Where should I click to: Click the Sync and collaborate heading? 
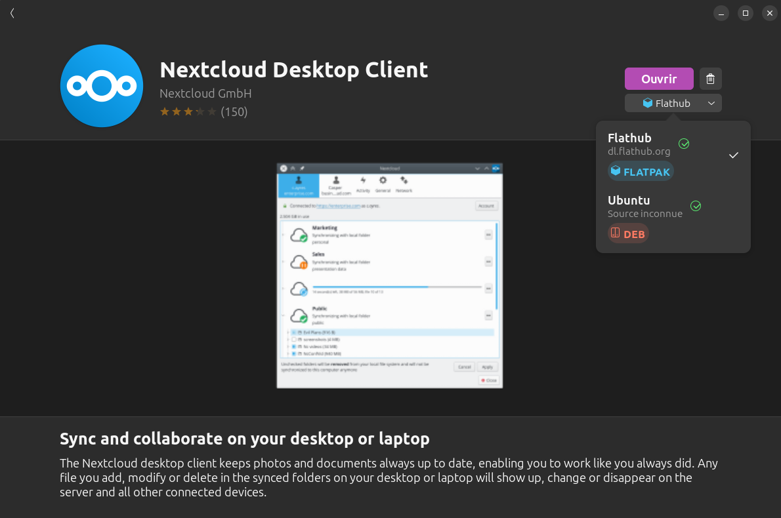pyautogui.click(x=245, y=439)
